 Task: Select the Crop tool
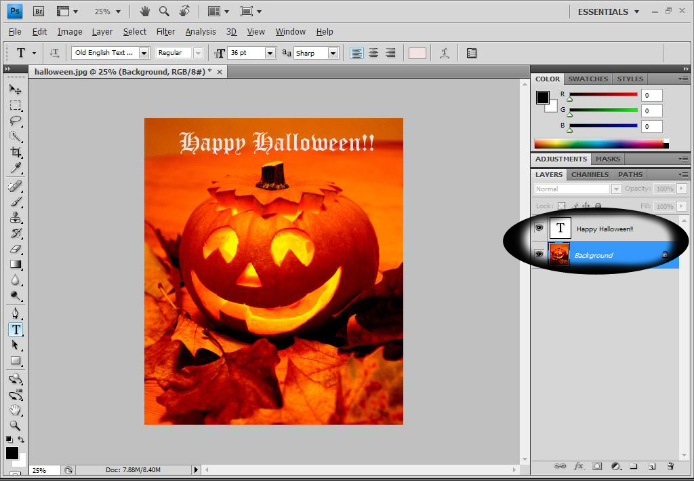[15, 152]
